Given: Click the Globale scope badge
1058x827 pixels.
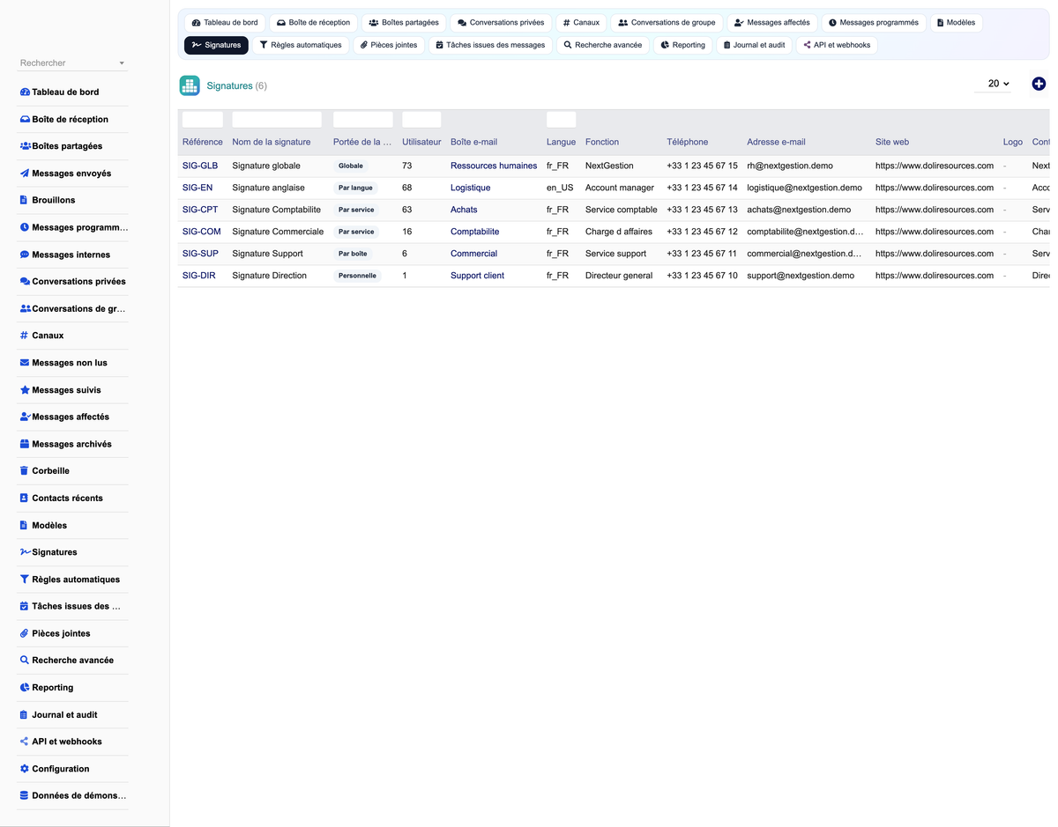Looking at the screenshot, I should pos(351,166).
